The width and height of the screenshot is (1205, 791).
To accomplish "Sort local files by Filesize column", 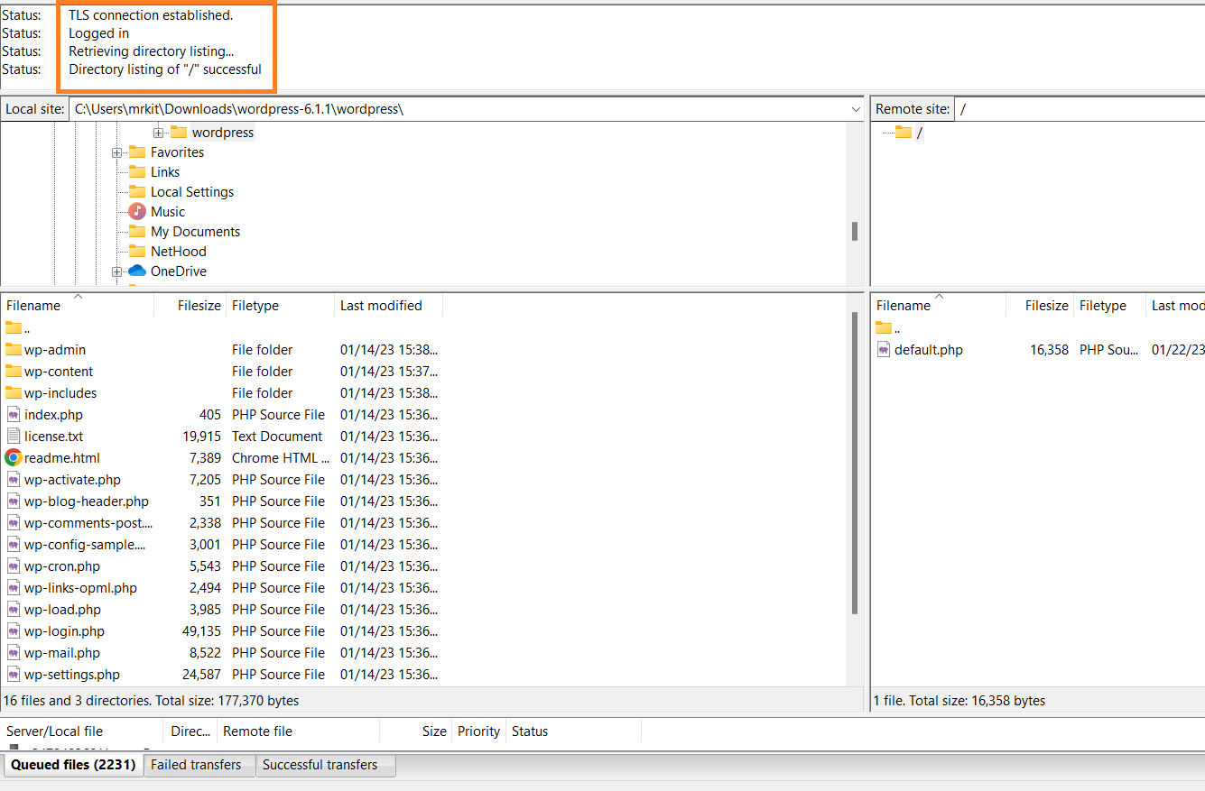I will coord(190,306).
